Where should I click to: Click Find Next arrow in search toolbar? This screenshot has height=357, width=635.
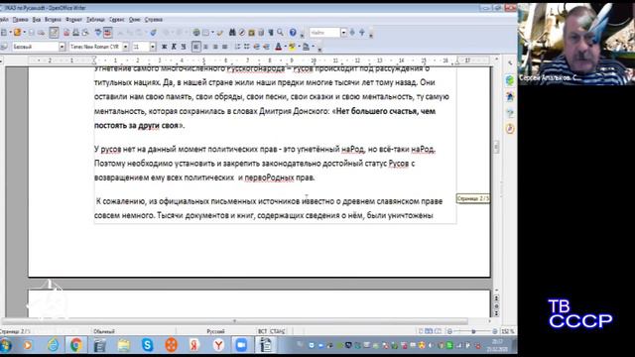352,33
